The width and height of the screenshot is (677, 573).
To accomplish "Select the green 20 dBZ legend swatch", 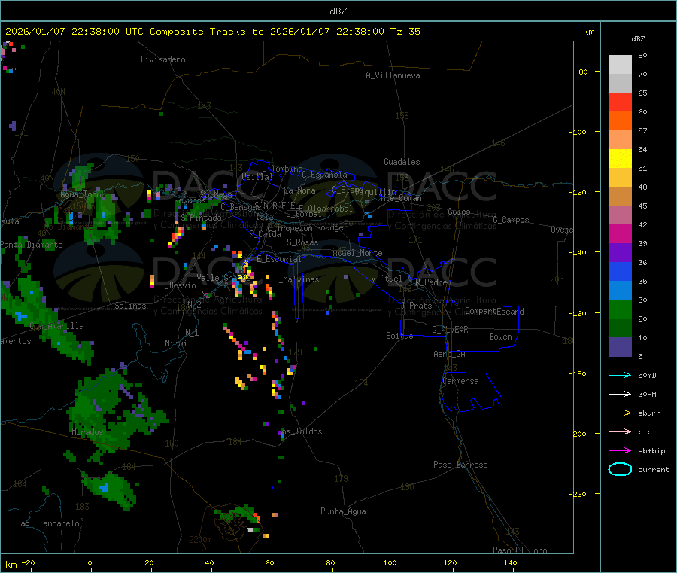I will 620,309.
